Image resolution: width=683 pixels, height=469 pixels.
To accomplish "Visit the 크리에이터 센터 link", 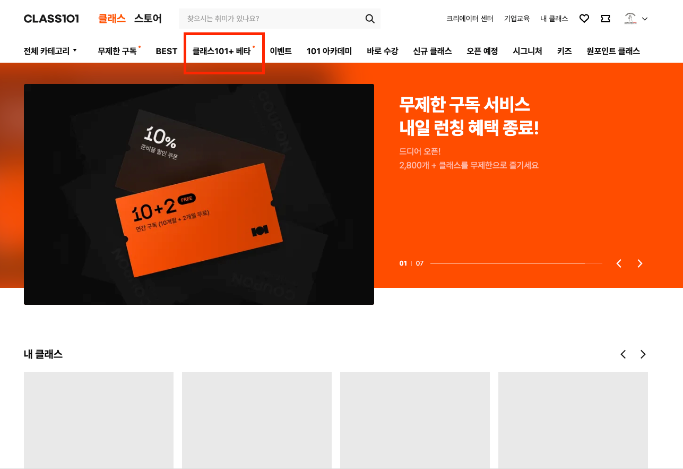I will coord(470,19).
